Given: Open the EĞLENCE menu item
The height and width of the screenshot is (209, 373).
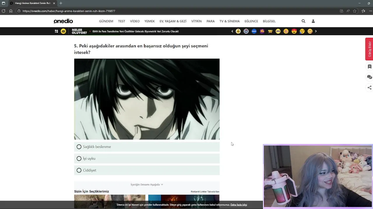Looking at the screenshot, I should (x=251, y=21).
